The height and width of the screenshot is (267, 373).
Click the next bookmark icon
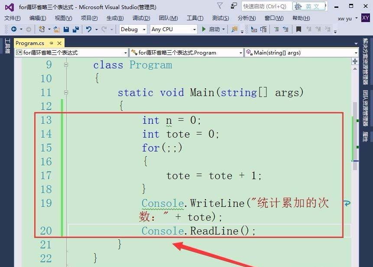[x=318, y=29]
